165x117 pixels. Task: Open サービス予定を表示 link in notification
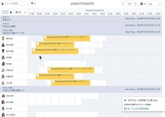[140, 108]
